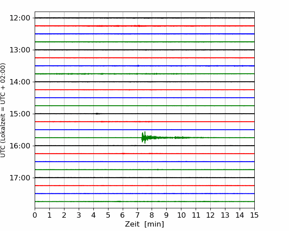Click the x-axis tick label 10

point(181,215)
